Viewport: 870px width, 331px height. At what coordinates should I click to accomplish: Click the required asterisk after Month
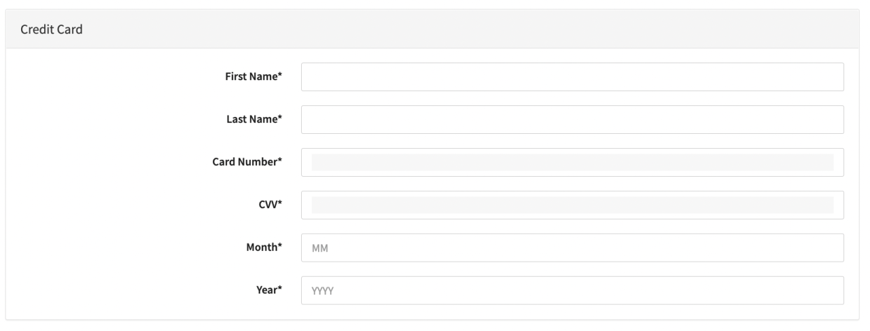(x=280, y=247)
